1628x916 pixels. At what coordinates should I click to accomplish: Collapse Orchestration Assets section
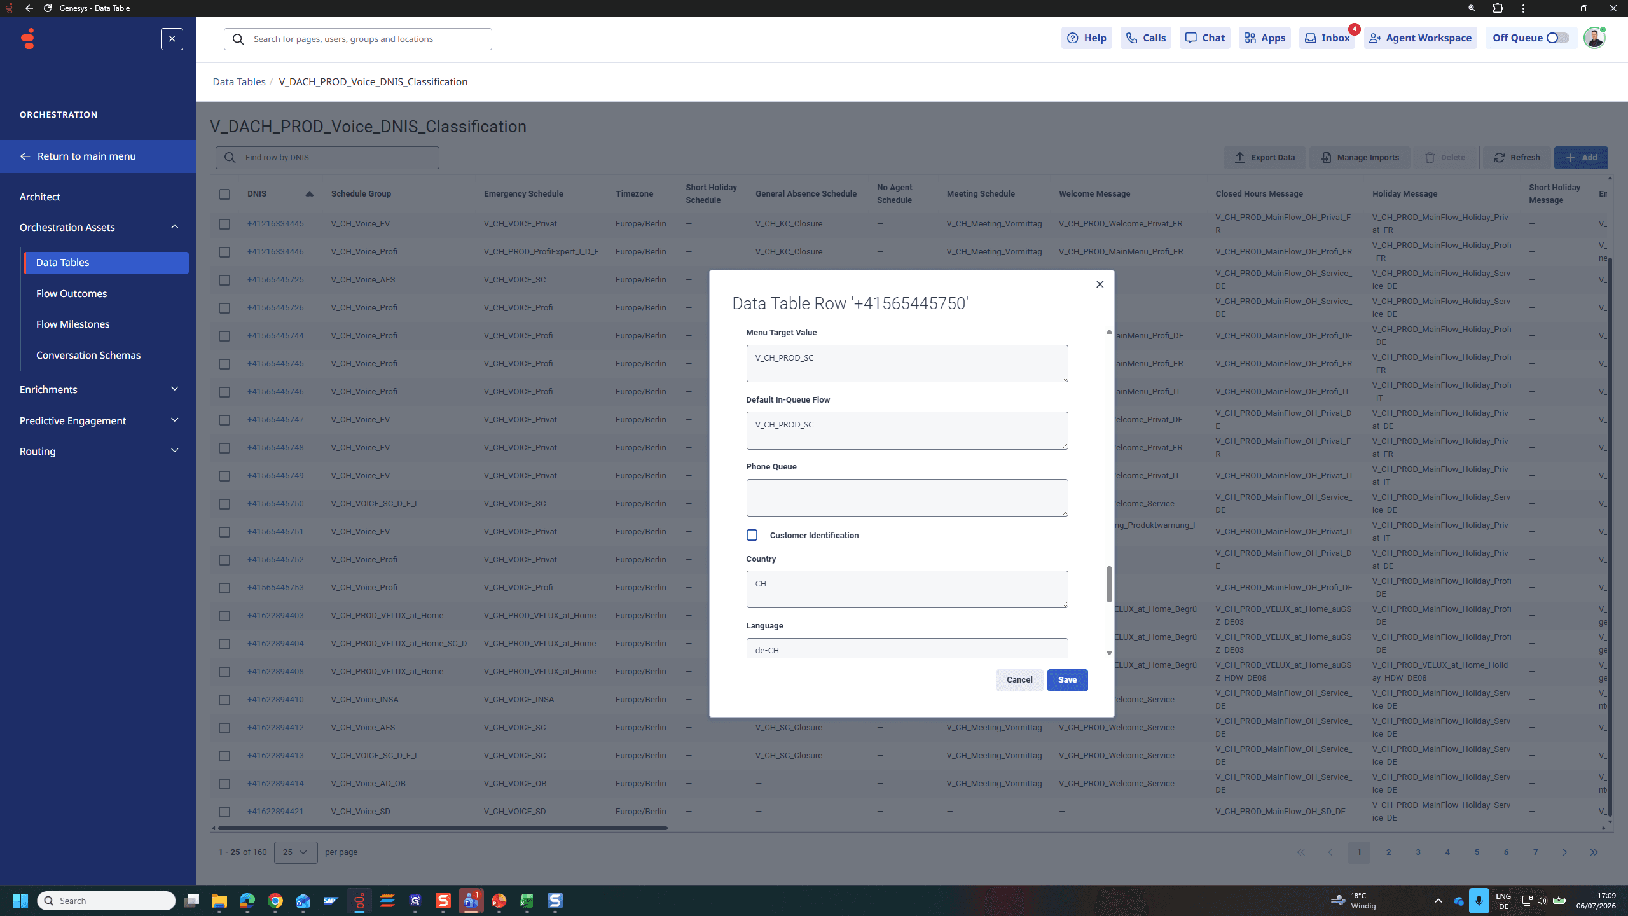(174, 227)
